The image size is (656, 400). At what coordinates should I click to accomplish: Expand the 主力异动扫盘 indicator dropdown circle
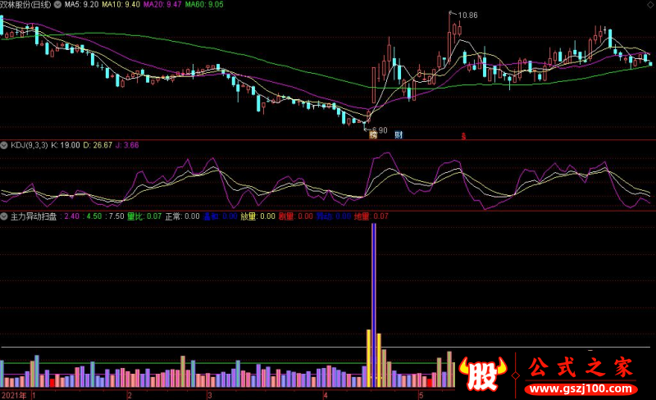[4, 216]
